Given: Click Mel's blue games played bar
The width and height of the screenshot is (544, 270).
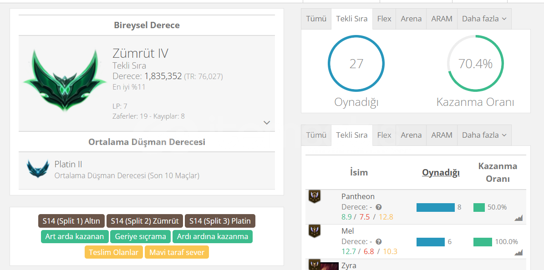Looking at the screenshot, I should 431,242.
